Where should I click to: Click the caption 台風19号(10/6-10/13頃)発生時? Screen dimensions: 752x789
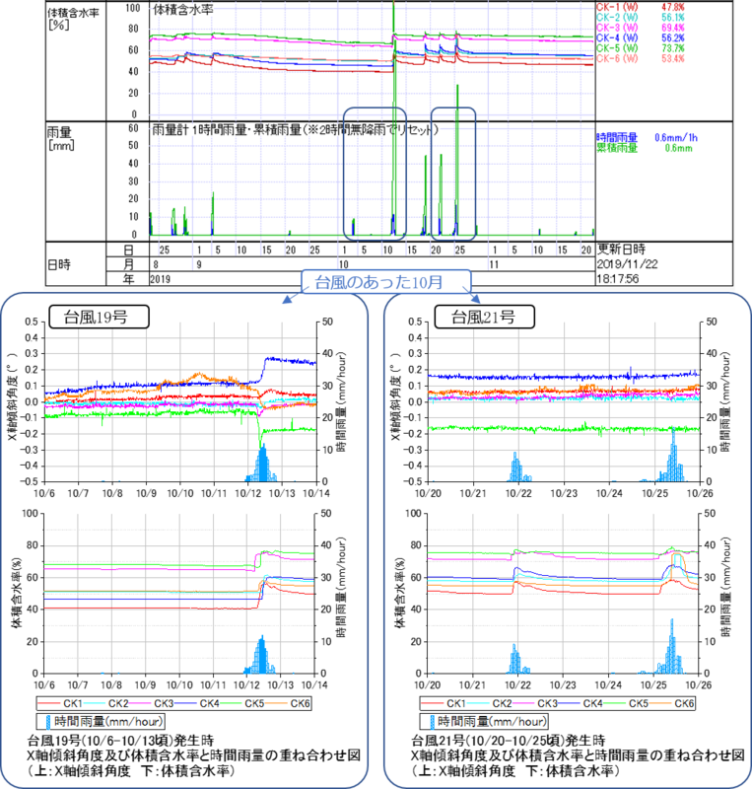click(120, 741)
